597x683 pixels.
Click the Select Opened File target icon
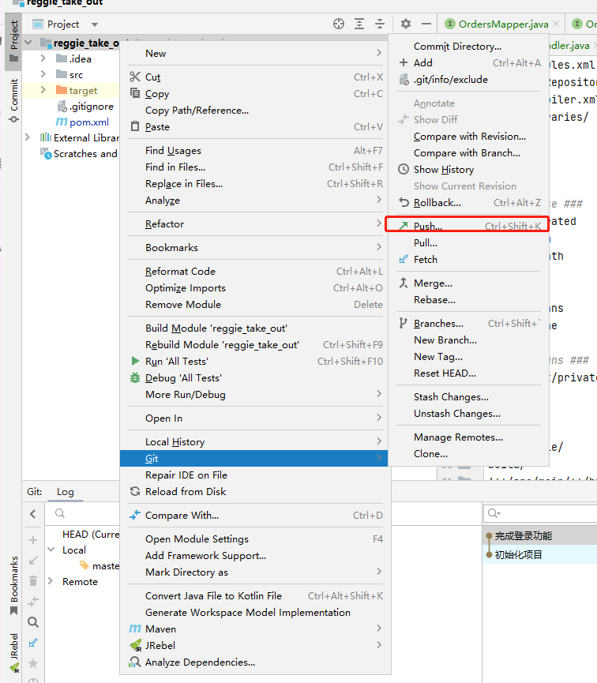click(339, 24)
